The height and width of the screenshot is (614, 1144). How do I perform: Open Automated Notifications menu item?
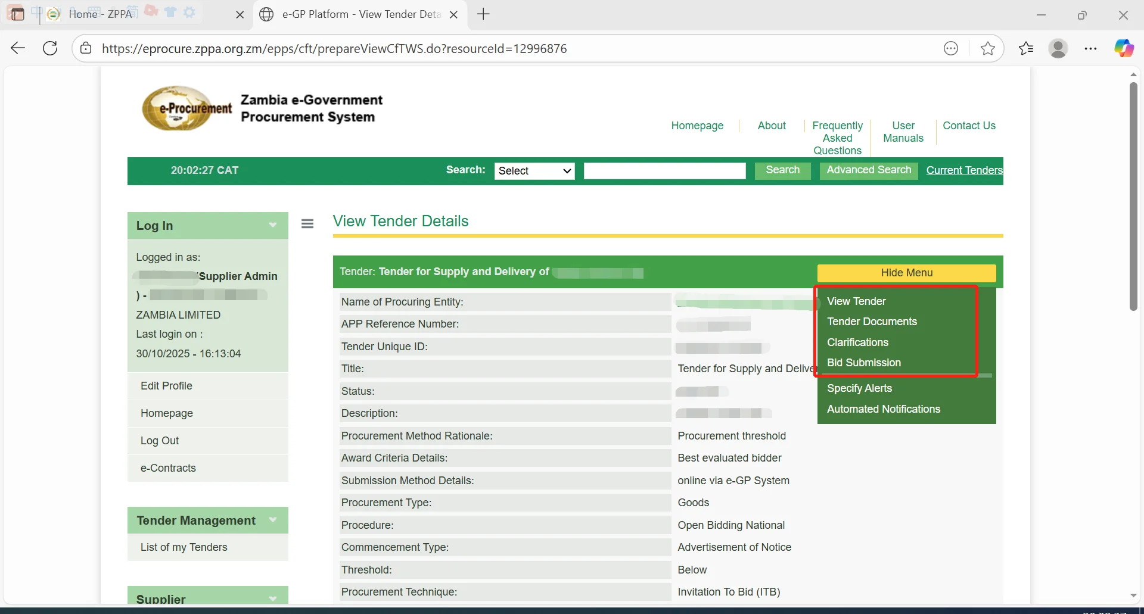(x=884, y=409)
